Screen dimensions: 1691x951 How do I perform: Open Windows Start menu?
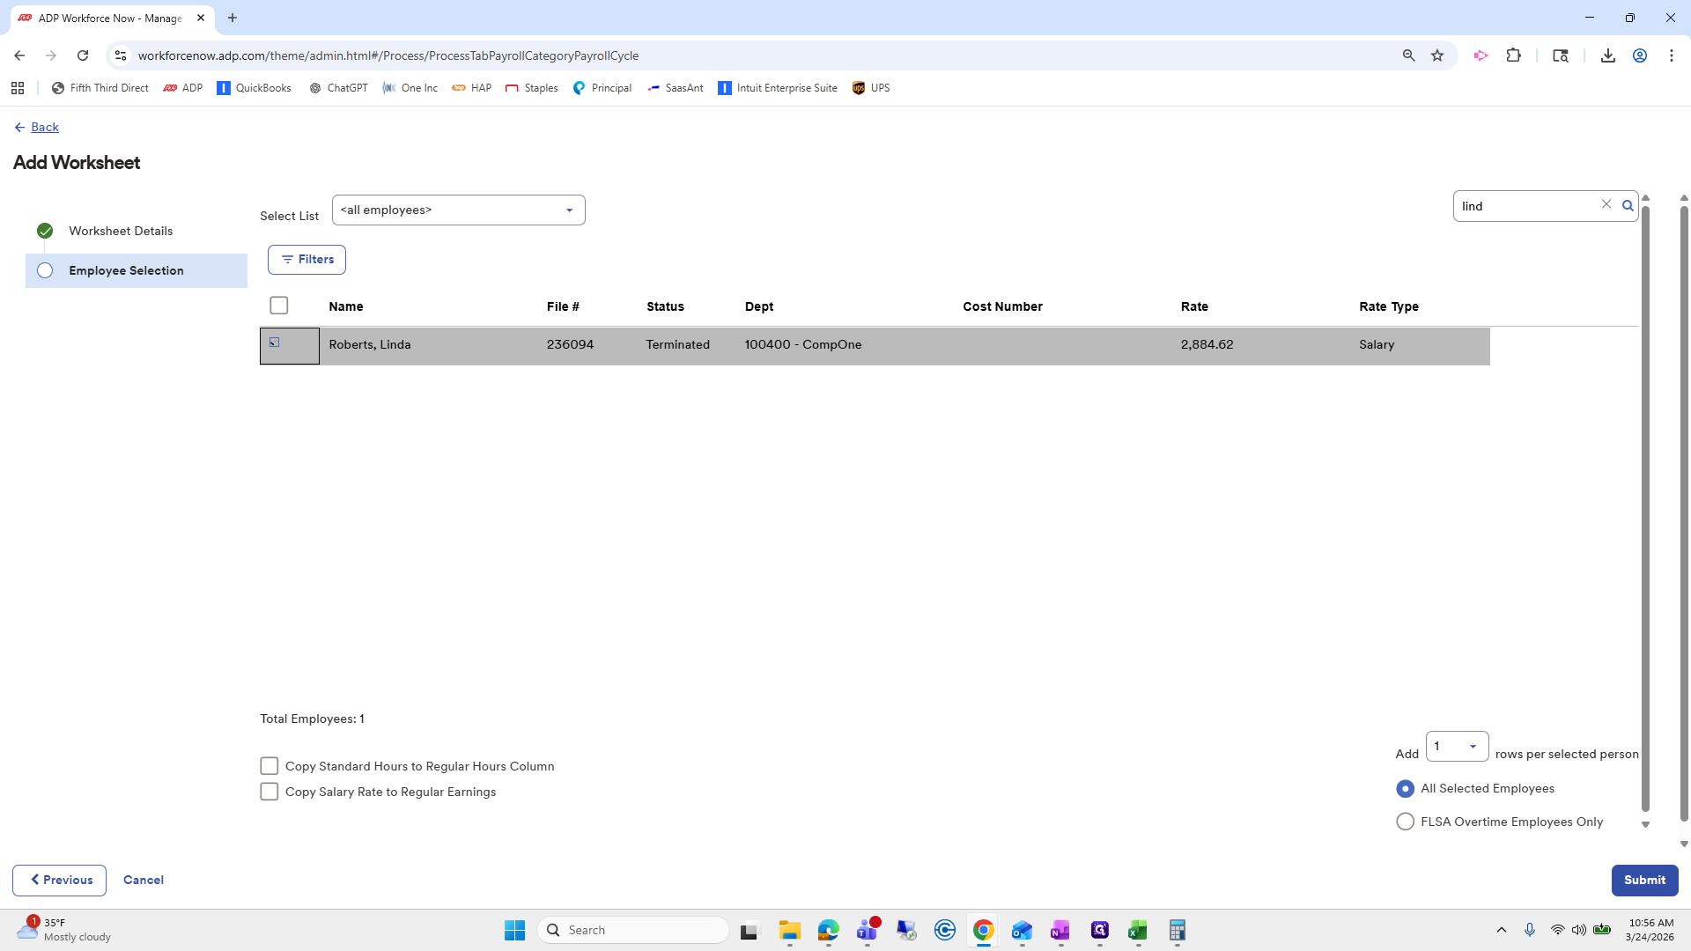click(x=514, y=930)
